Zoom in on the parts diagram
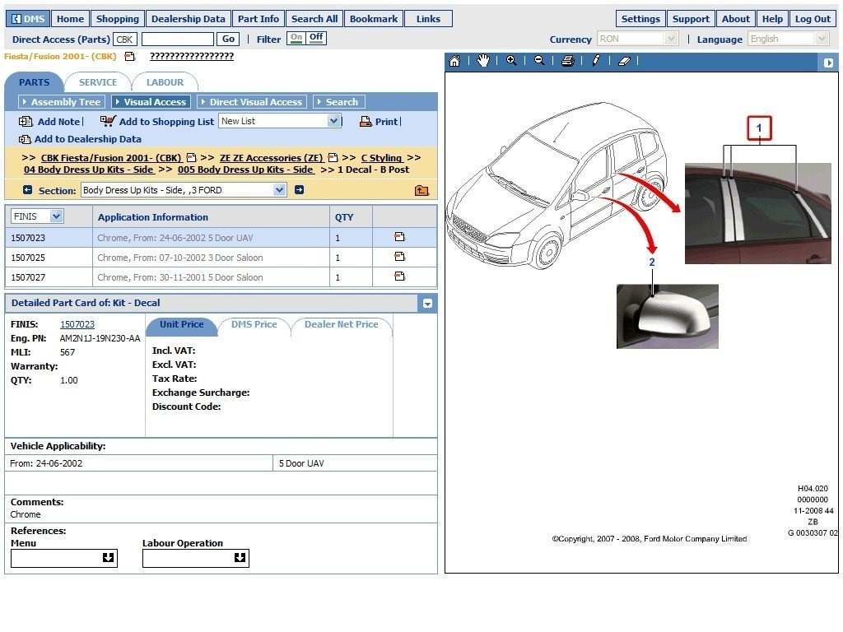This screenshot has height=632, width=843. point(511,61)
